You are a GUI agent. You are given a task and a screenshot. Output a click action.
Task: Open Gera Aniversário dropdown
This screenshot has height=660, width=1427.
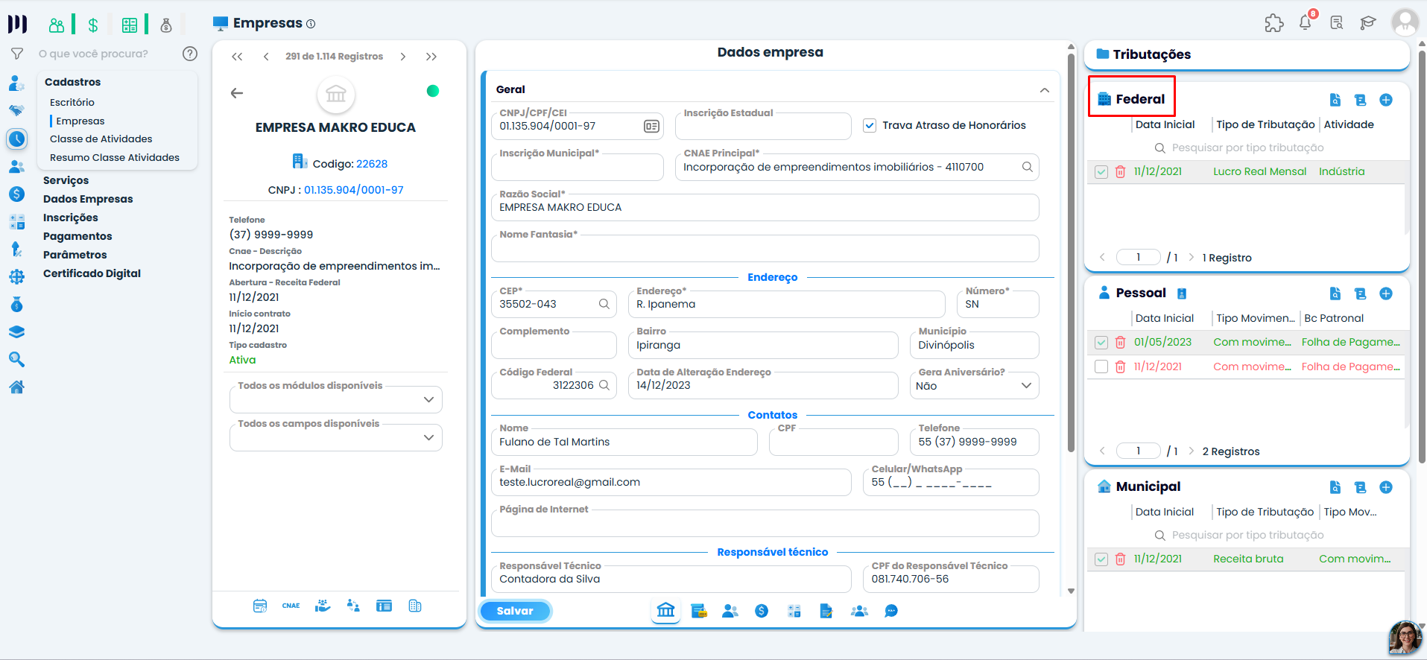tap(975, 386)
